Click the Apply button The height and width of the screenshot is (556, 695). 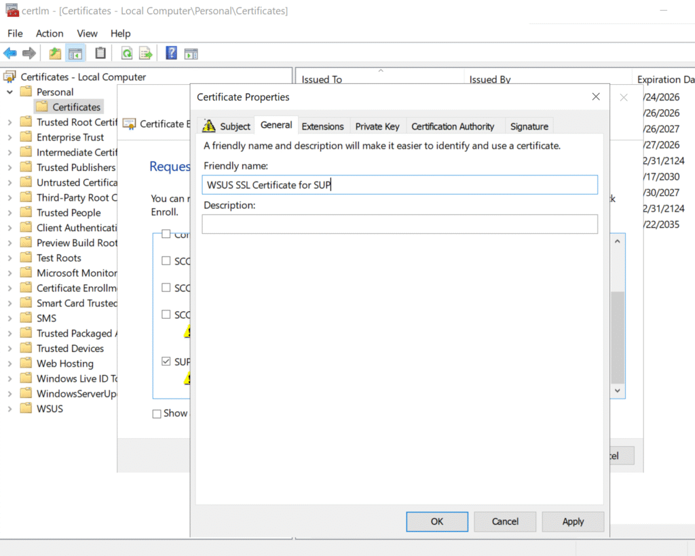coord(573,521)
